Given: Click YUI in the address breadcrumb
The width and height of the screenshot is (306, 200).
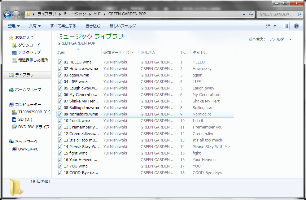Looking at the screenshot, I should click(x=97, y=14).
